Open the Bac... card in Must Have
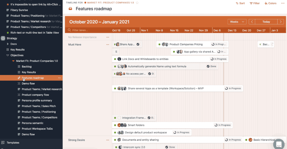Screen dimensions: 287x149 point(266,44)
